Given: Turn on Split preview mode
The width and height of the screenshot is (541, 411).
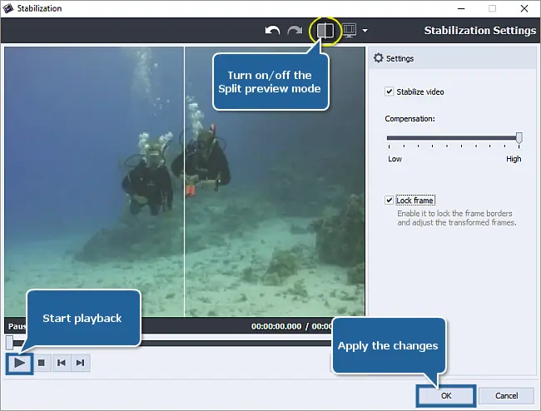Looking at the screenshot, I should 325,31.
